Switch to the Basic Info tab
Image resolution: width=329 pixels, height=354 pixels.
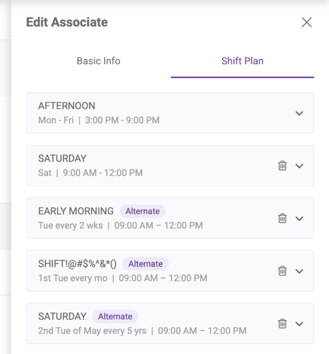(x=98, y=61)
